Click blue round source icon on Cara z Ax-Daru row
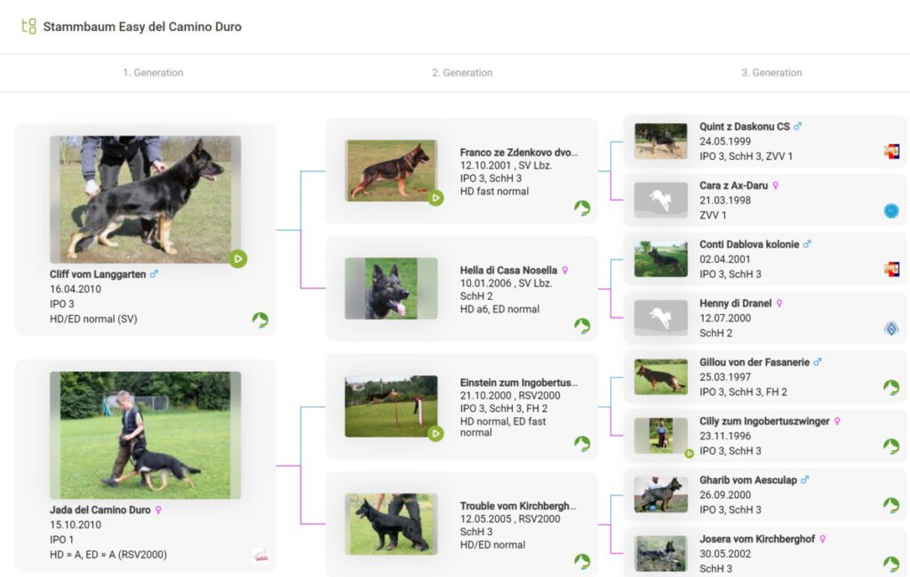The width and height of the screenshot is (910, 577). point(891,211)
